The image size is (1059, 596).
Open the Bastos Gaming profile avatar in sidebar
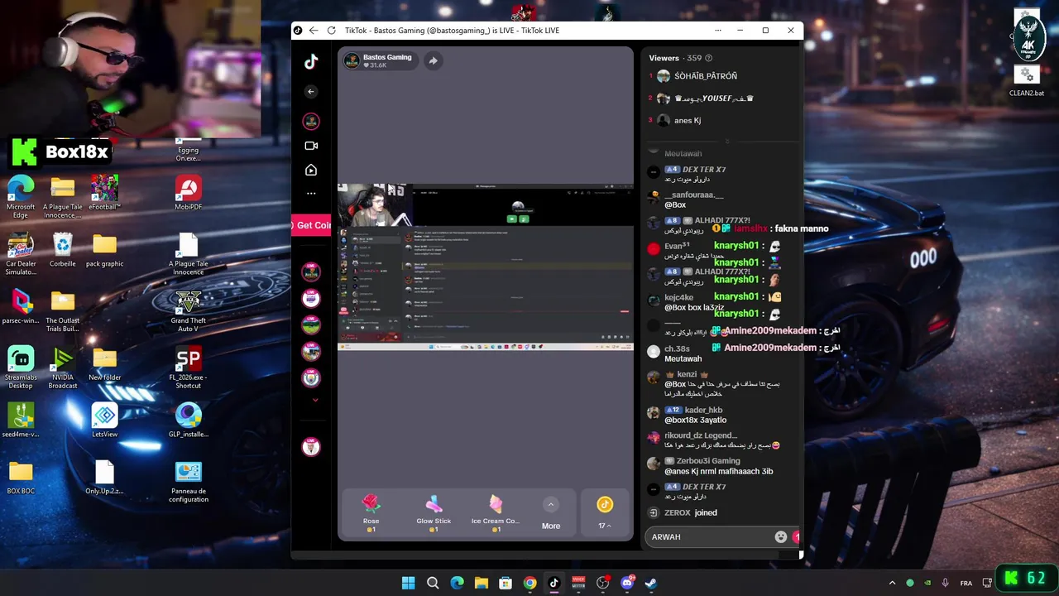coord(311,122)
